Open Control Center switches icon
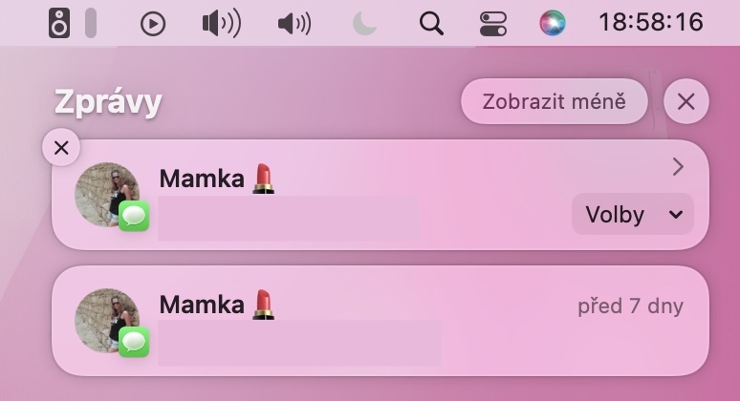Screen dimensions: 740x401 [x=493, y=23]
